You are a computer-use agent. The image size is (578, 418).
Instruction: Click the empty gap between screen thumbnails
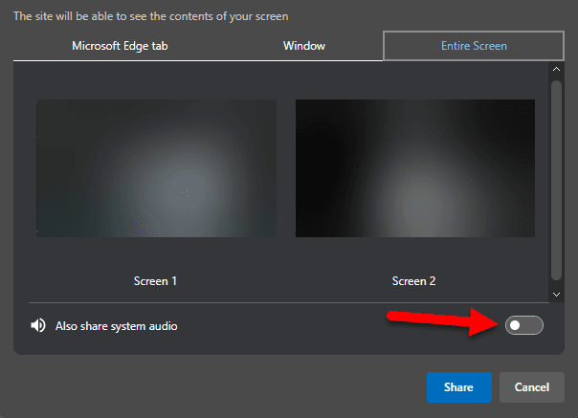click(x=286, y=168)
